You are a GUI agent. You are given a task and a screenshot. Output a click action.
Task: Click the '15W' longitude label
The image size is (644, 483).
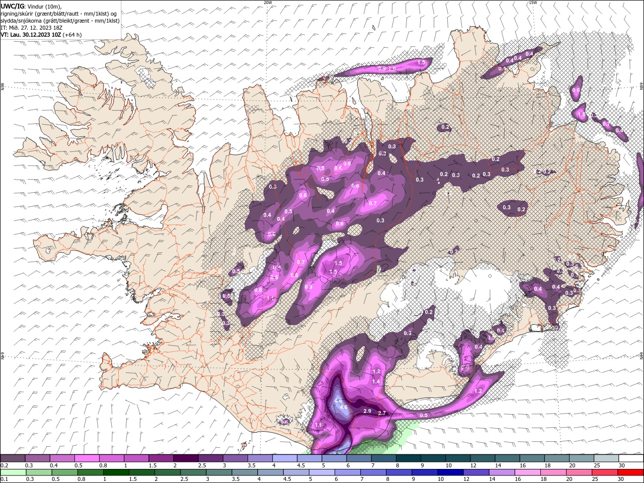pos(533,3)
